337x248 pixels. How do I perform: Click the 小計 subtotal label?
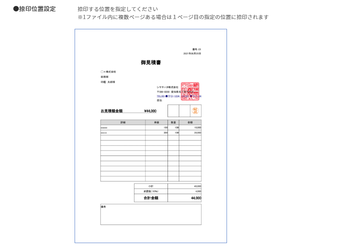151,186
